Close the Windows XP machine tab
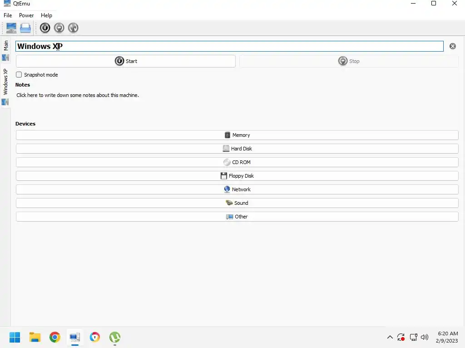Screen dimensions: 465x348 coord(453,46)
